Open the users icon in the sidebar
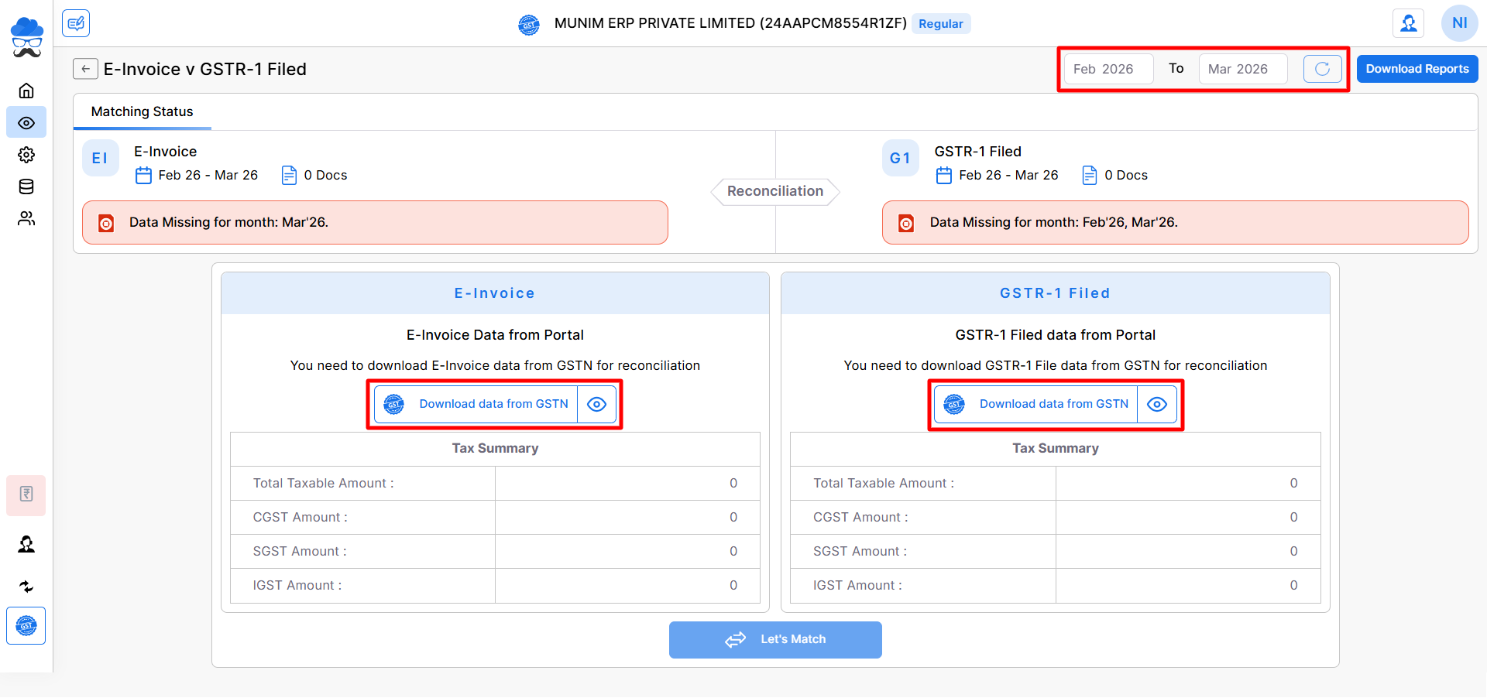The height and width of the screenshot is (698, 1487). click(26, 219)
